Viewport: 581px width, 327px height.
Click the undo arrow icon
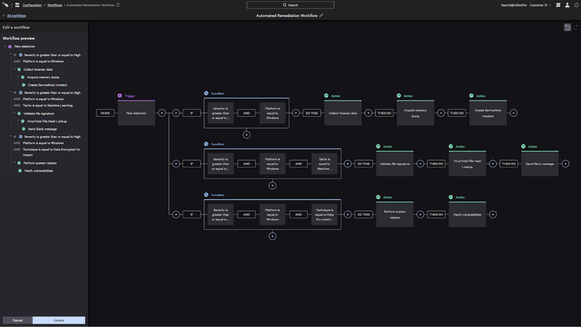[x=567, y=27]
